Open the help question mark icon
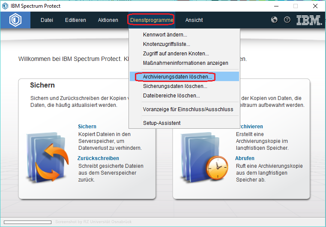The height and width of the screenshot is (227, 326). (x=287, y=20)
